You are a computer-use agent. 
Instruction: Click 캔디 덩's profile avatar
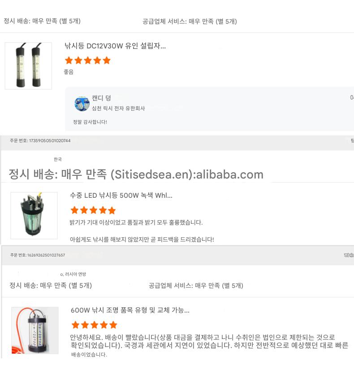(82, 104)
